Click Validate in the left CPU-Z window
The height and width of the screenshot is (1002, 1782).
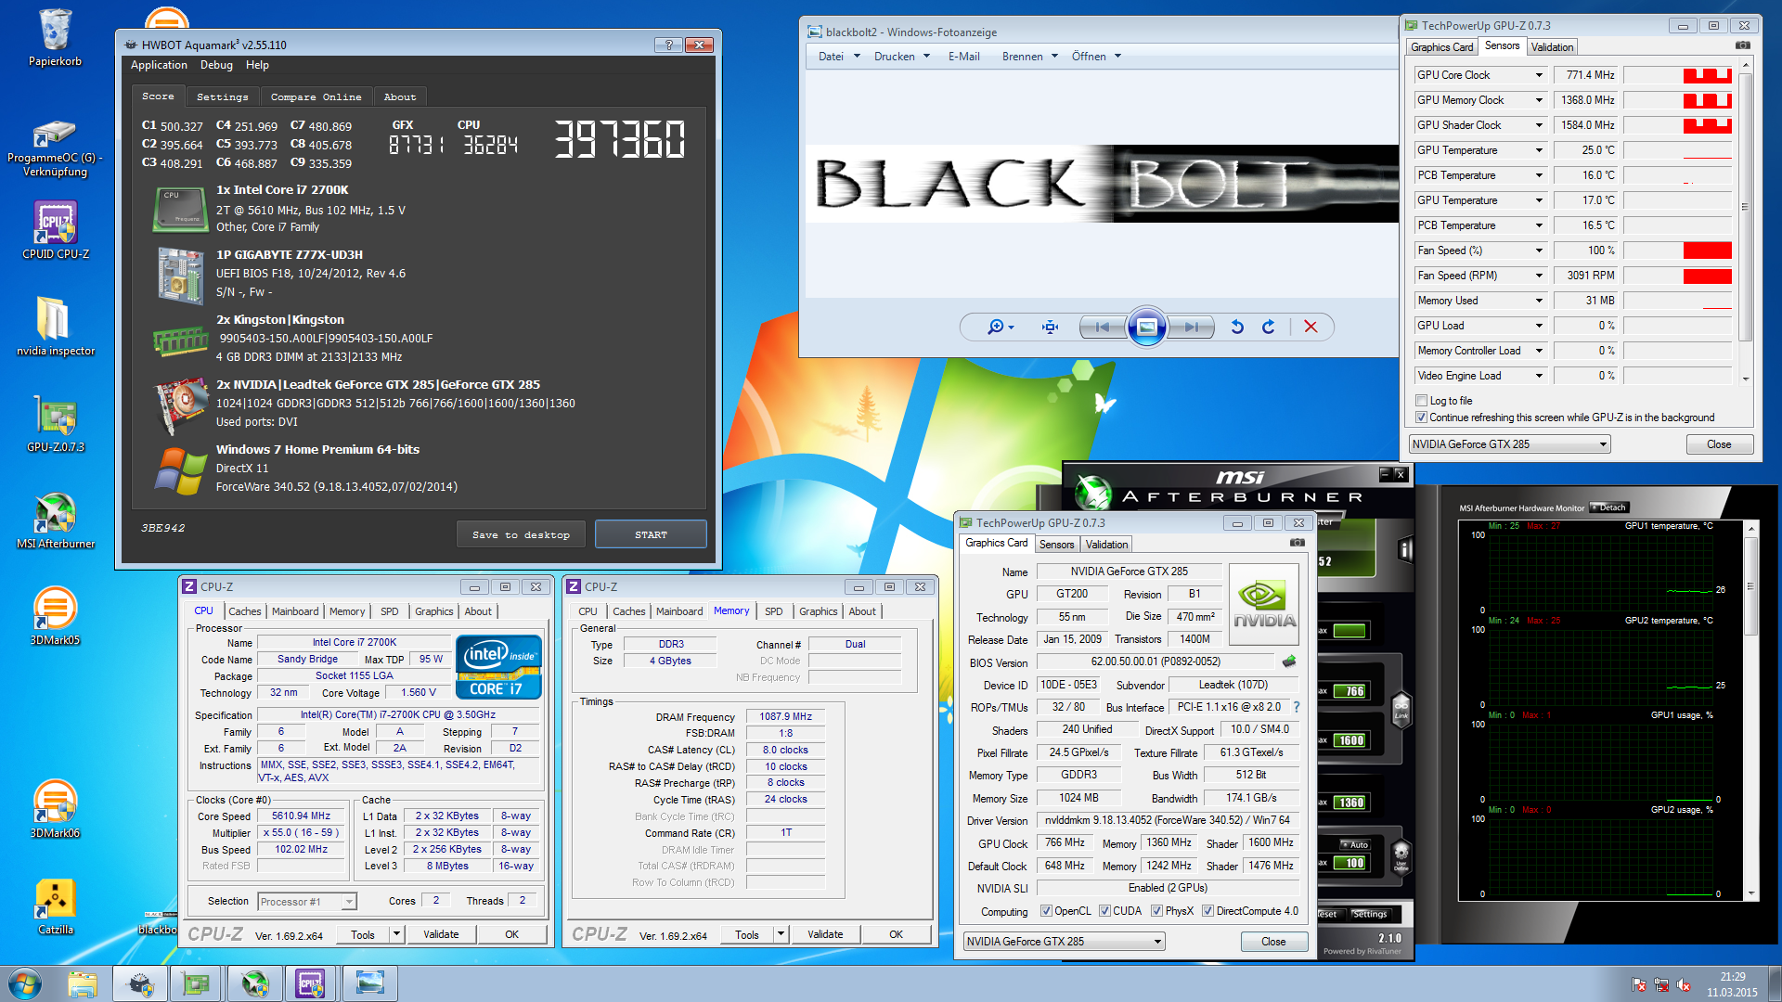[x=441, y=934]
